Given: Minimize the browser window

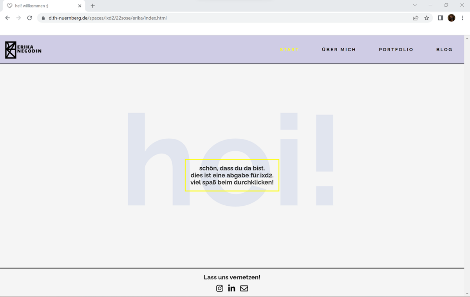Looking at the screenshot, I should coord(430,5).
